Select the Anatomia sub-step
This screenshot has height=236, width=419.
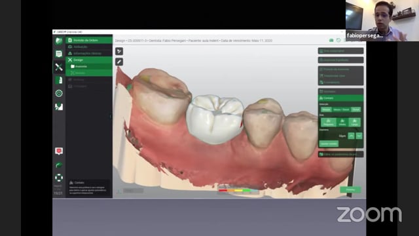pyautogui.click(x=89, y=66)
